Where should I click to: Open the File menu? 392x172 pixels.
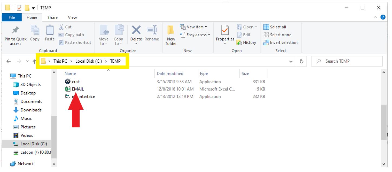(x=12, y=18)
